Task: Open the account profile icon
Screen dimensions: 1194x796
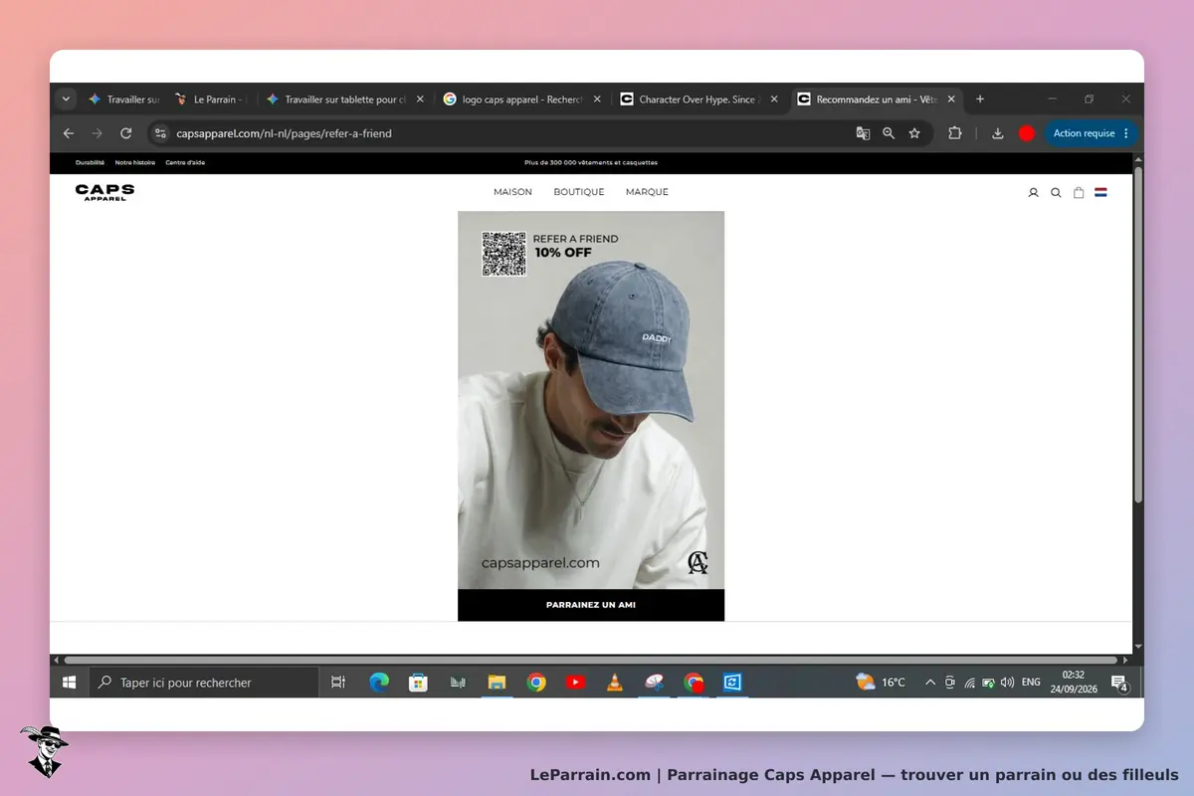Action: [x=1033, y=193]
